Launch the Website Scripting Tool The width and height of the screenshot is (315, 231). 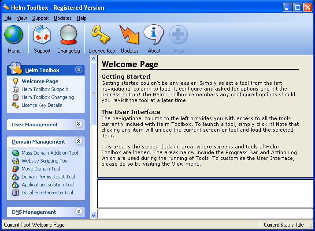pyautogui.click(x=45, y=161)
